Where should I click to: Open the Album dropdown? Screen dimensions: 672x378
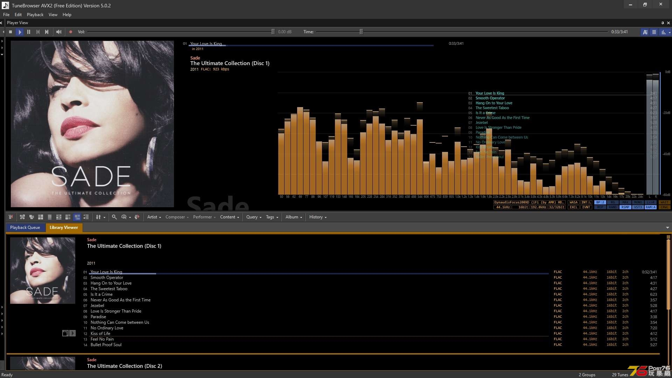(294, 217)
